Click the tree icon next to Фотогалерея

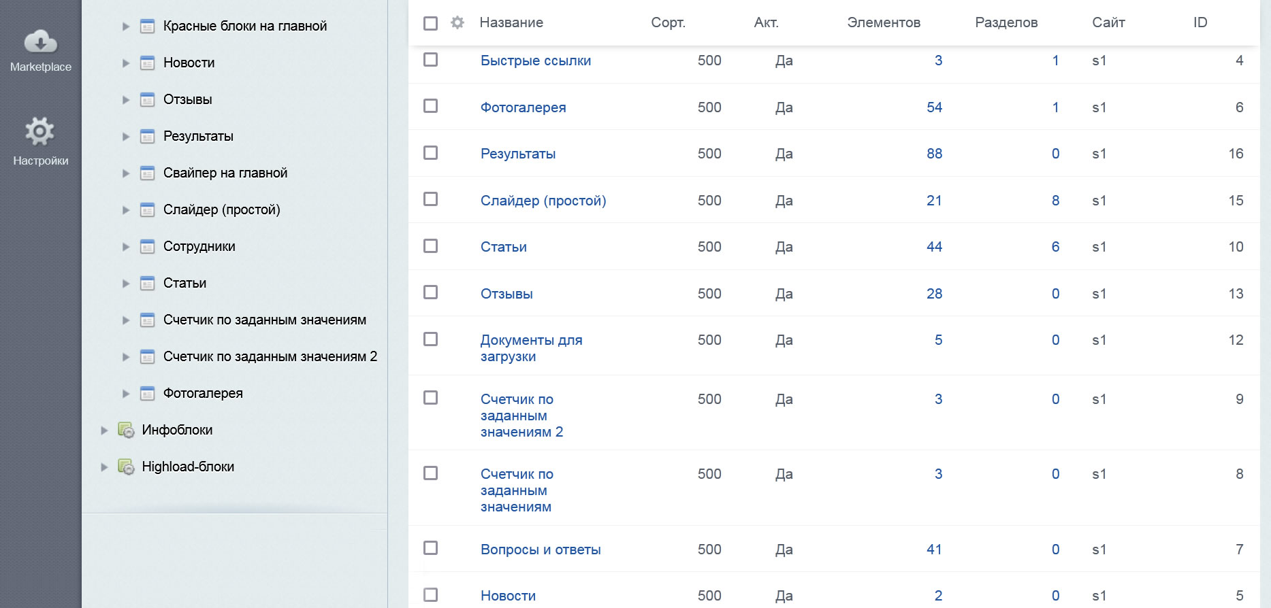click(147, 394)
